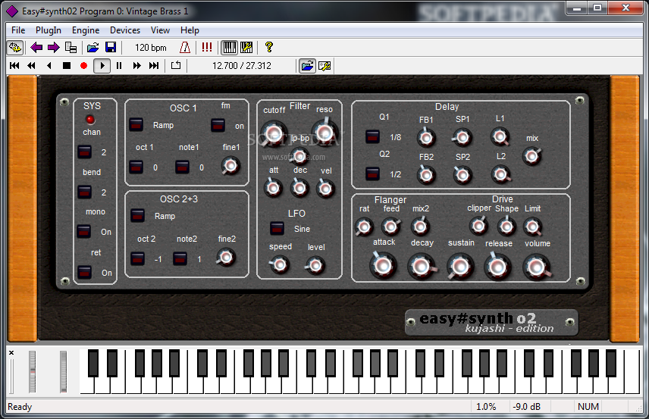Stop playback with the square button
Screen dimensions: 649x419
(x=66, y=66)
